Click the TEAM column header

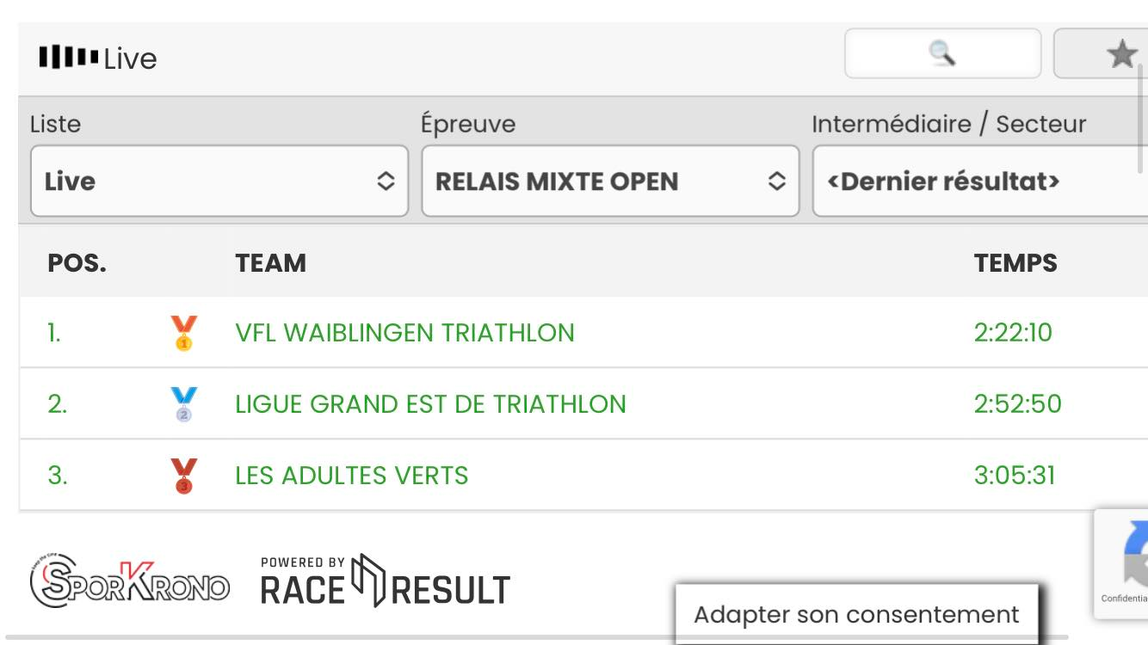pos(270,262)
